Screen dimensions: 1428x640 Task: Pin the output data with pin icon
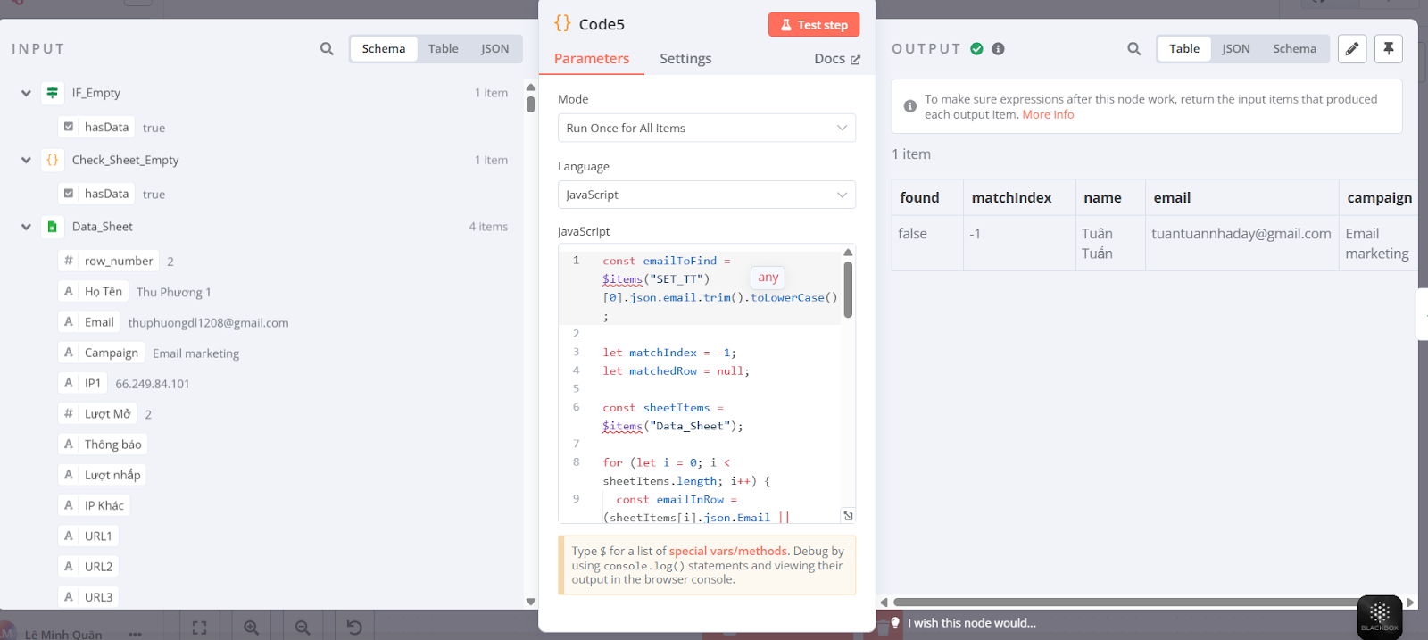click(1389, 49)
